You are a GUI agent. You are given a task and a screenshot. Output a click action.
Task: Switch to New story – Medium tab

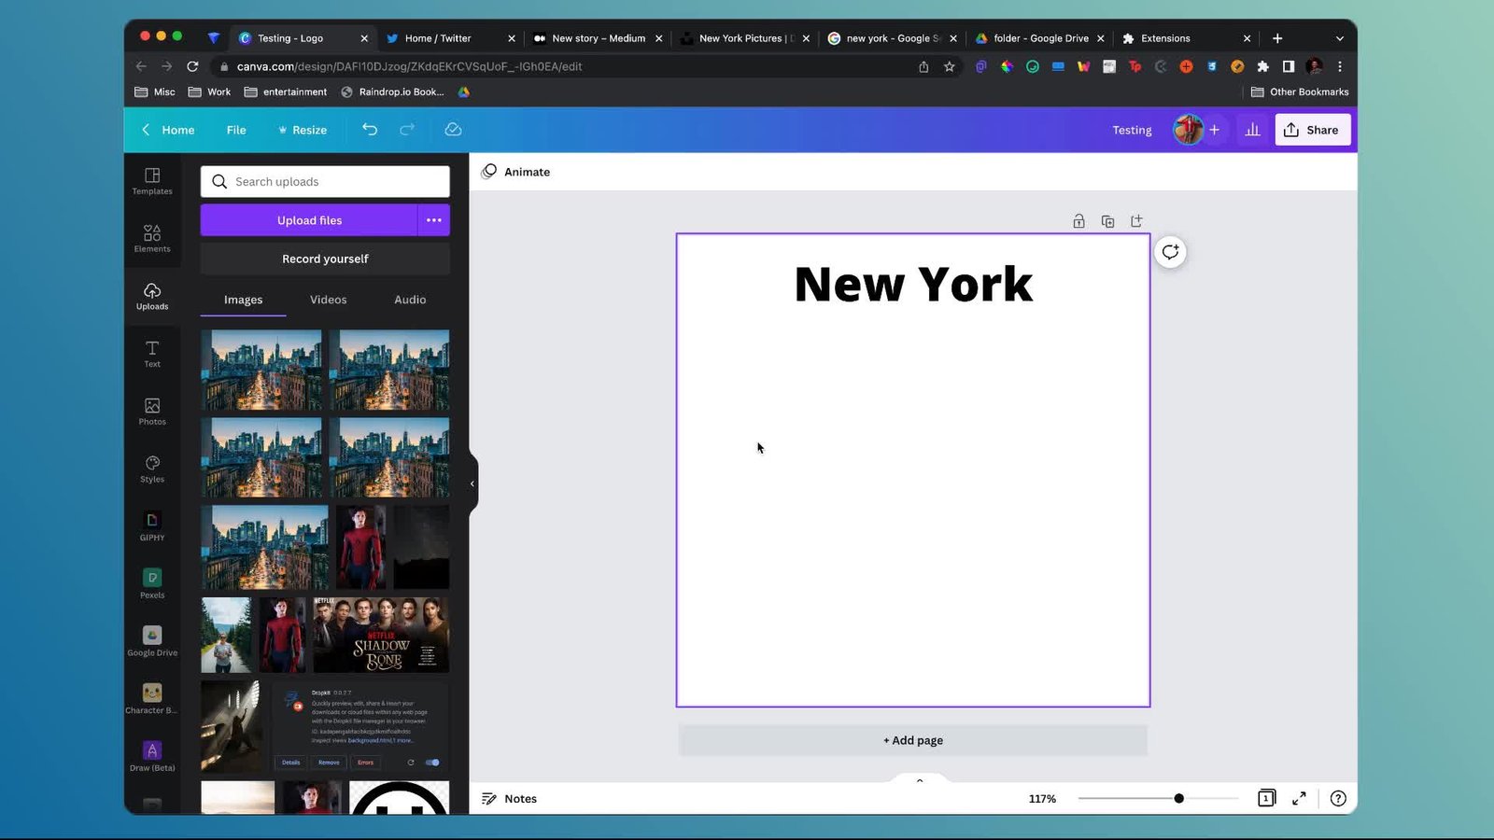point(598,38)
